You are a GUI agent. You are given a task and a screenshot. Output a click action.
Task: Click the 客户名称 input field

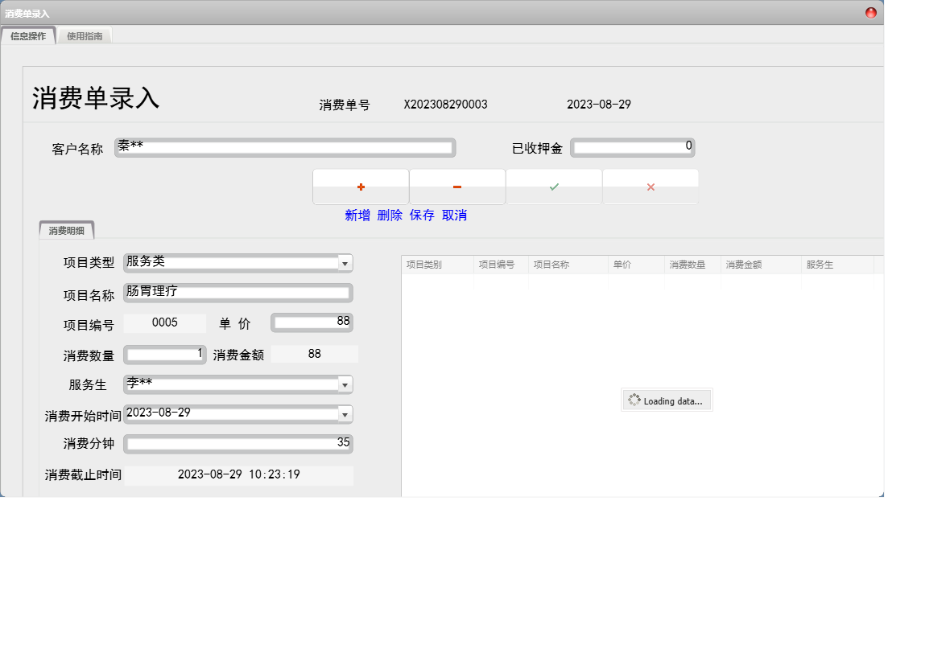(285, 148)
